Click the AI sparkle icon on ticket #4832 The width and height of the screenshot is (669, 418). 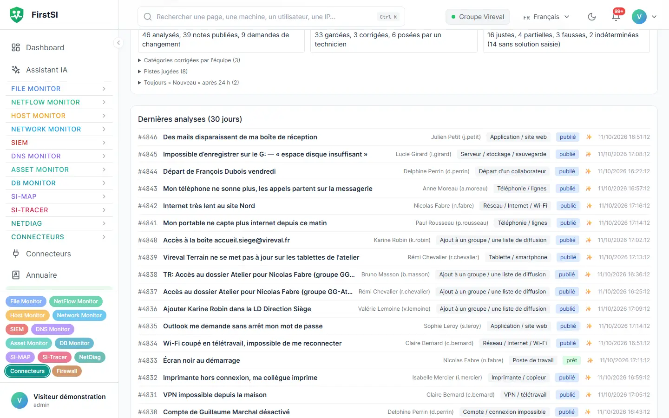coord(588,378)
